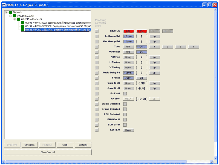Viewport: 219px width, 165px height.
Task: Click the Group Detected indicator box
Action: point(125,109)
